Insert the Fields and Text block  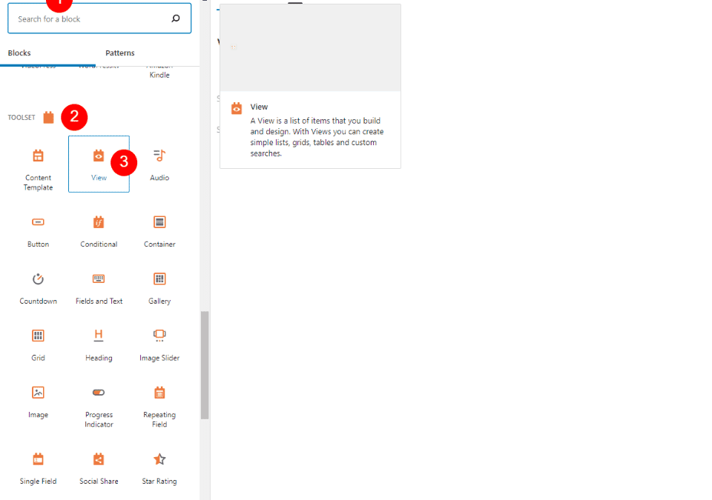tap(99, 289)
